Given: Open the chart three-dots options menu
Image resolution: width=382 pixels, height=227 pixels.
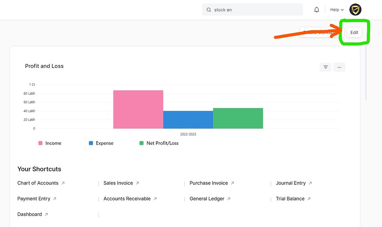Looking at the screenshot, I should (x=339, y=67).
